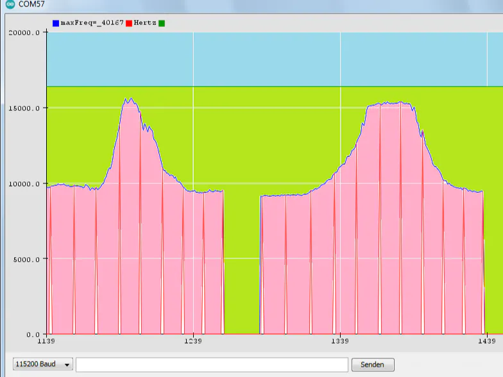Screen dimensions: 503x377
Task: Click the 1439 x-axis label
Action: [487, 341]
